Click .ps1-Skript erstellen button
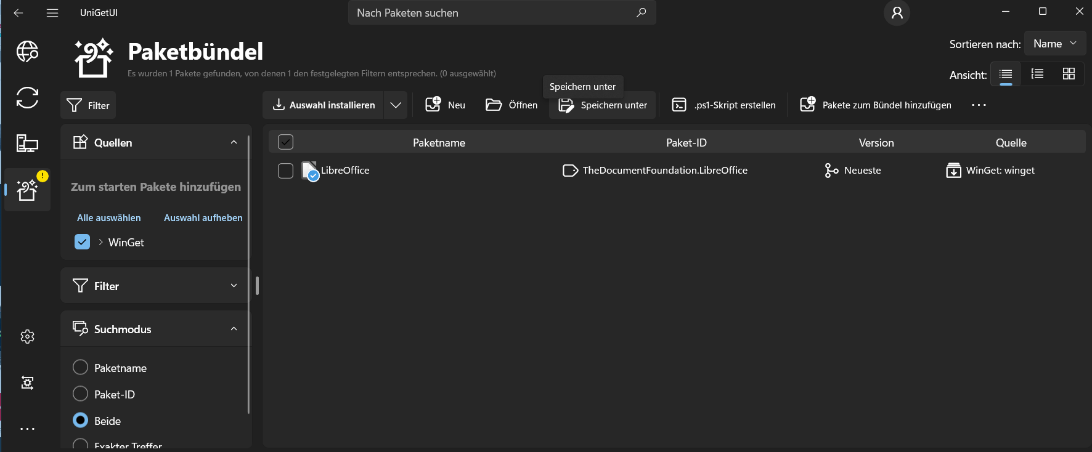Screen dimensions: 1092x452 tap(723, 105)
